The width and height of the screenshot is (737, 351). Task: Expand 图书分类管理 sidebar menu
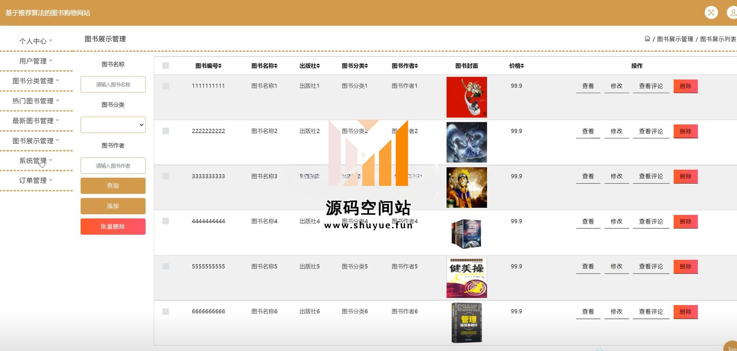pyautogui.click(x=36, y=81)
